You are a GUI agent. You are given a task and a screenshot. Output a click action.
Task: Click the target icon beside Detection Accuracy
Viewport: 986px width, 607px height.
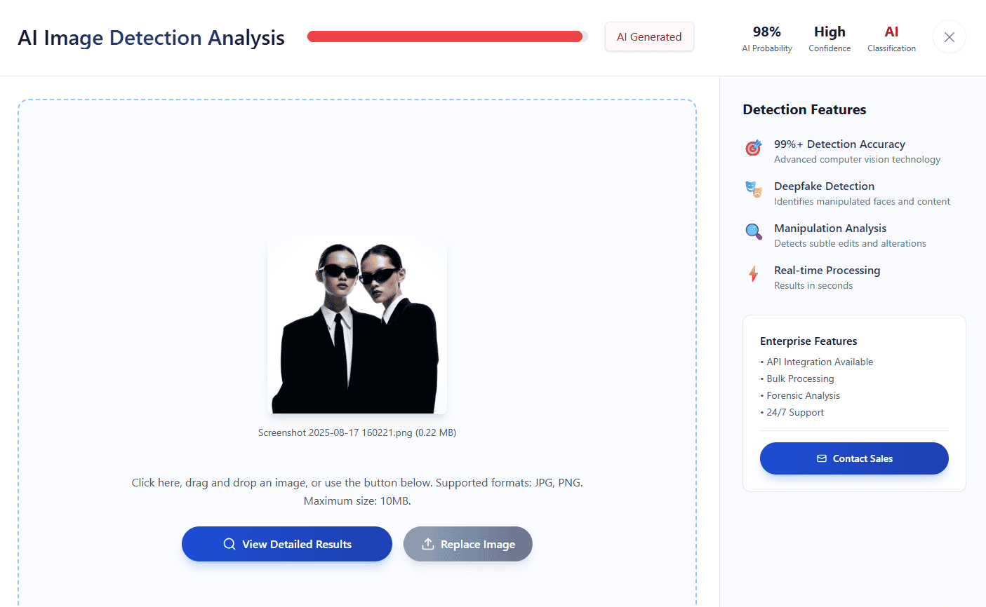pos(754,147)
